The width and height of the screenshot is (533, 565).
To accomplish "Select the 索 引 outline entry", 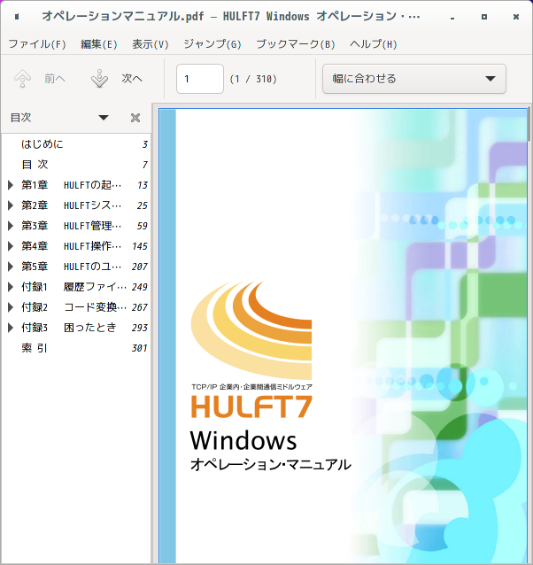I will point(76,348).
